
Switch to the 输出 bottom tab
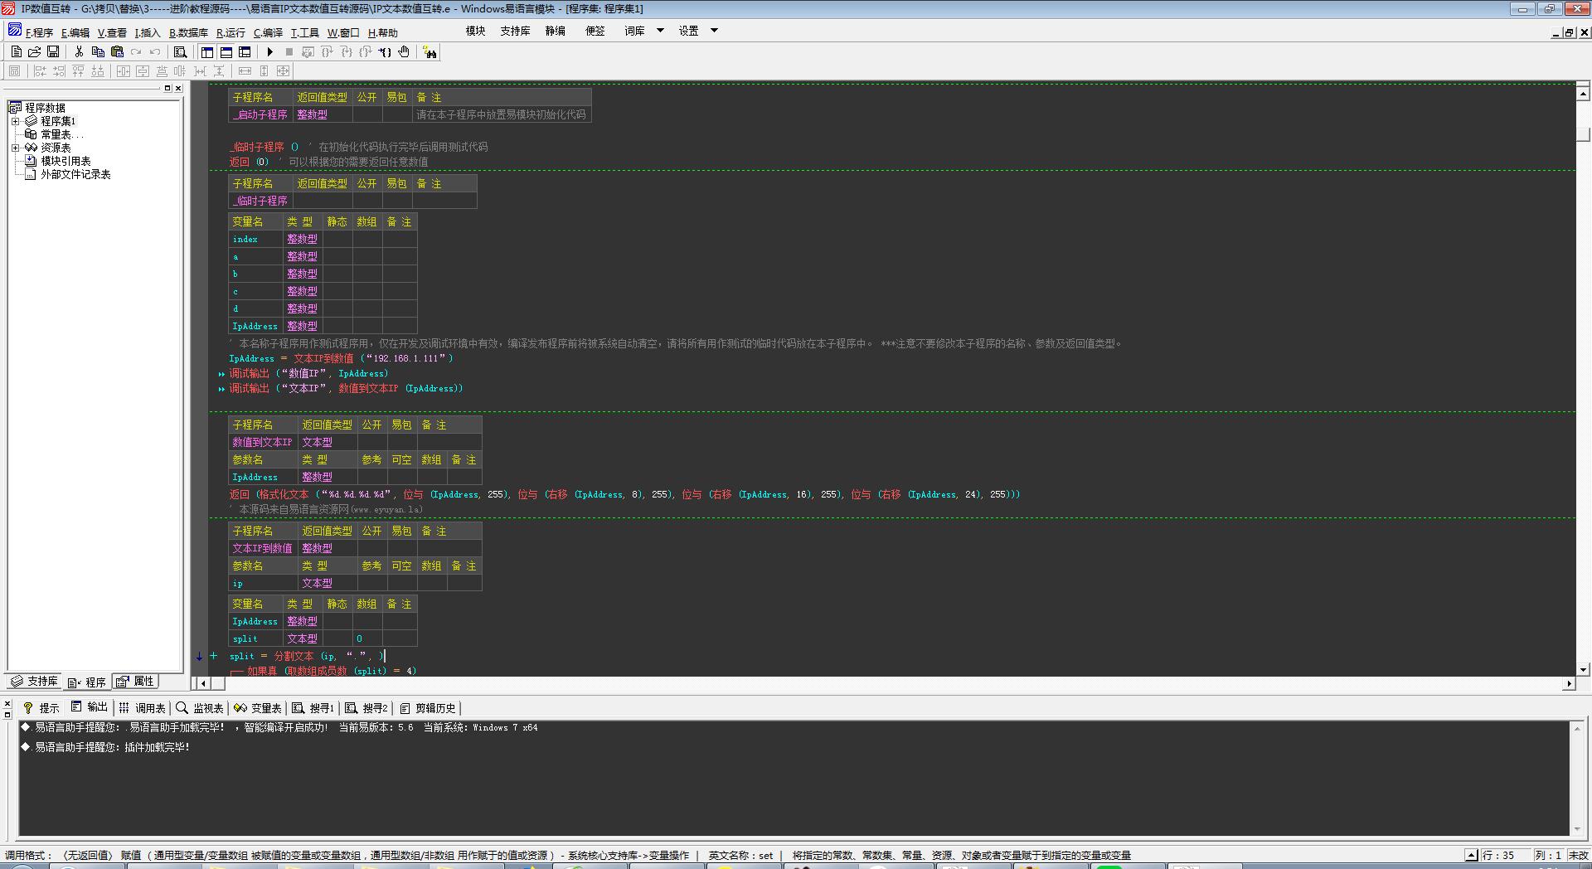pos(89,706)
